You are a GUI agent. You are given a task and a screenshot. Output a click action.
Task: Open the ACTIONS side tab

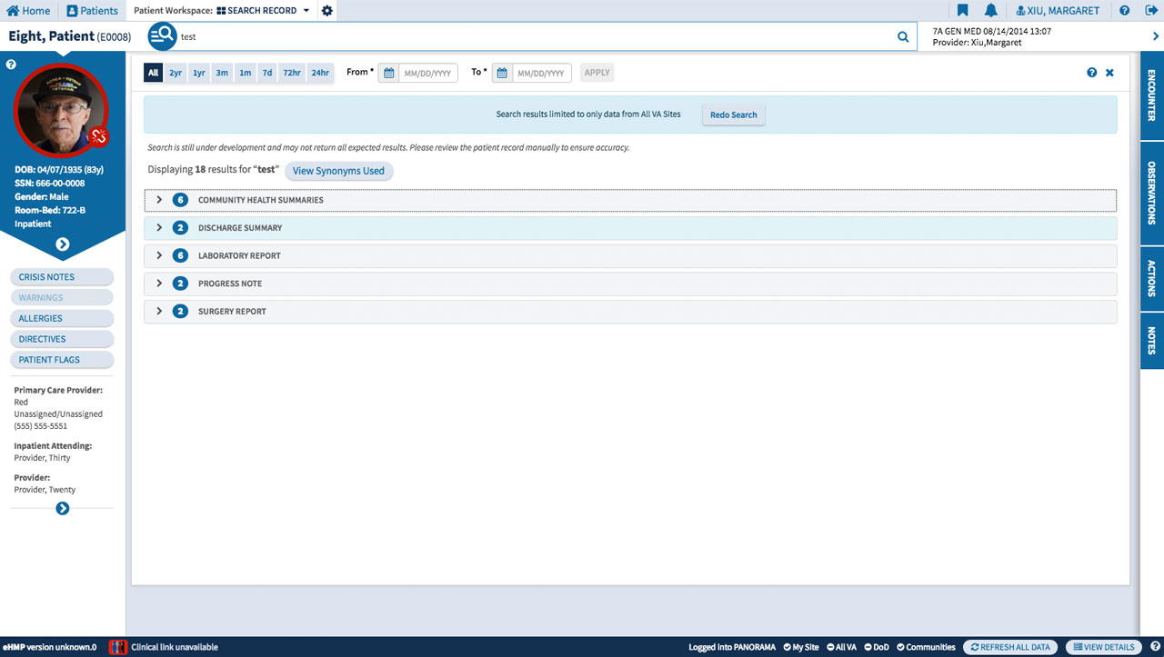[x=1152, y=279]
